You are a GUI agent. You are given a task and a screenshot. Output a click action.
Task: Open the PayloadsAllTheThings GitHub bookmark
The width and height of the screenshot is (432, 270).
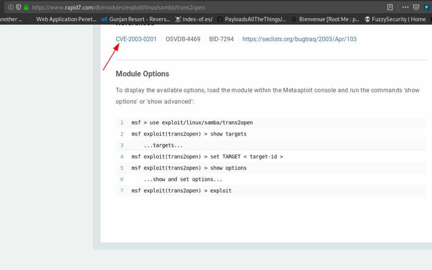click(251, 19)
